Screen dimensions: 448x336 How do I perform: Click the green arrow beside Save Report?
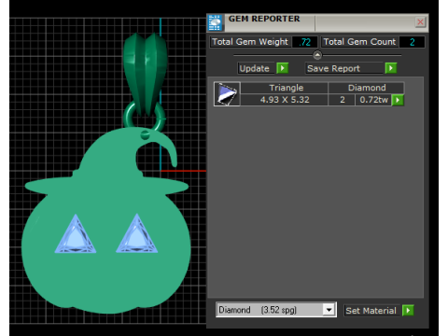click(x=391, y=68)
